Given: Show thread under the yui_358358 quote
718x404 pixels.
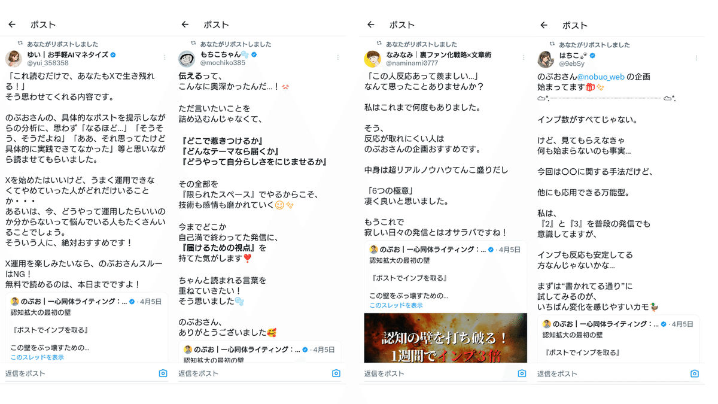Looking at the screenshot, I should point(37,357).
